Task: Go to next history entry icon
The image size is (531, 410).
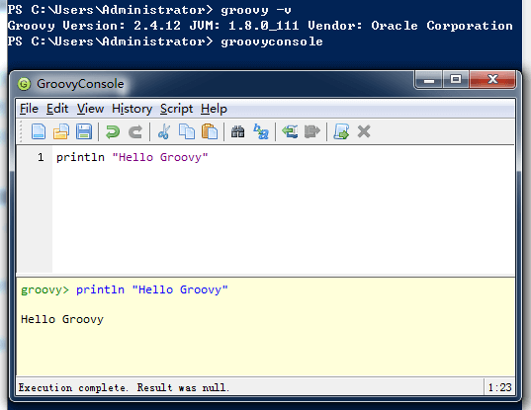Action: 312,131
